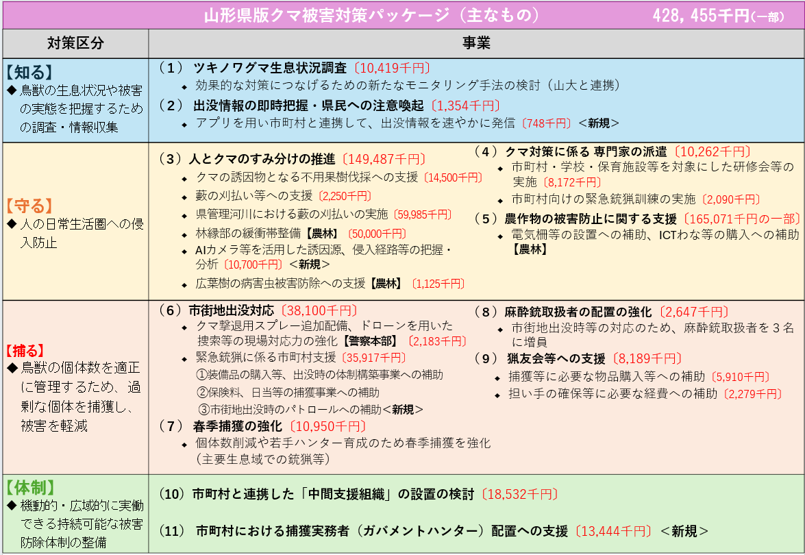This screenshot has width=805, height=555.
Task: Select item (1) ツキノワグマ生息状況調査
Action: (252, 68)
